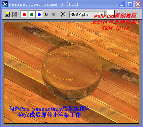143x127 pixels.
Task: Open the RGB Alpha channel dropdown
Action: pos(87,14)
